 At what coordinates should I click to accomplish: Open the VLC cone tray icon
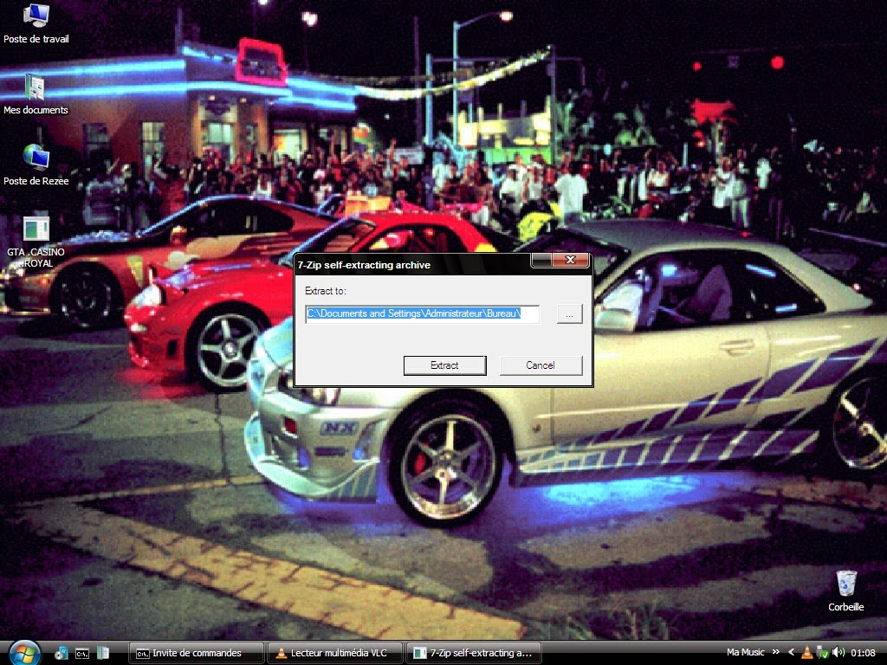pos(807,653)
